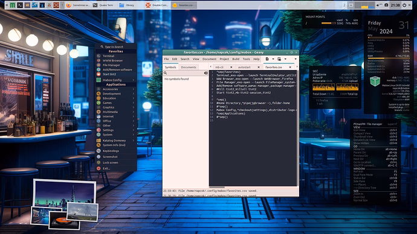Open the Screenshot menu entry
This screenshot has width=417, height=234.
pyautogui.click(x=116, y=157)
